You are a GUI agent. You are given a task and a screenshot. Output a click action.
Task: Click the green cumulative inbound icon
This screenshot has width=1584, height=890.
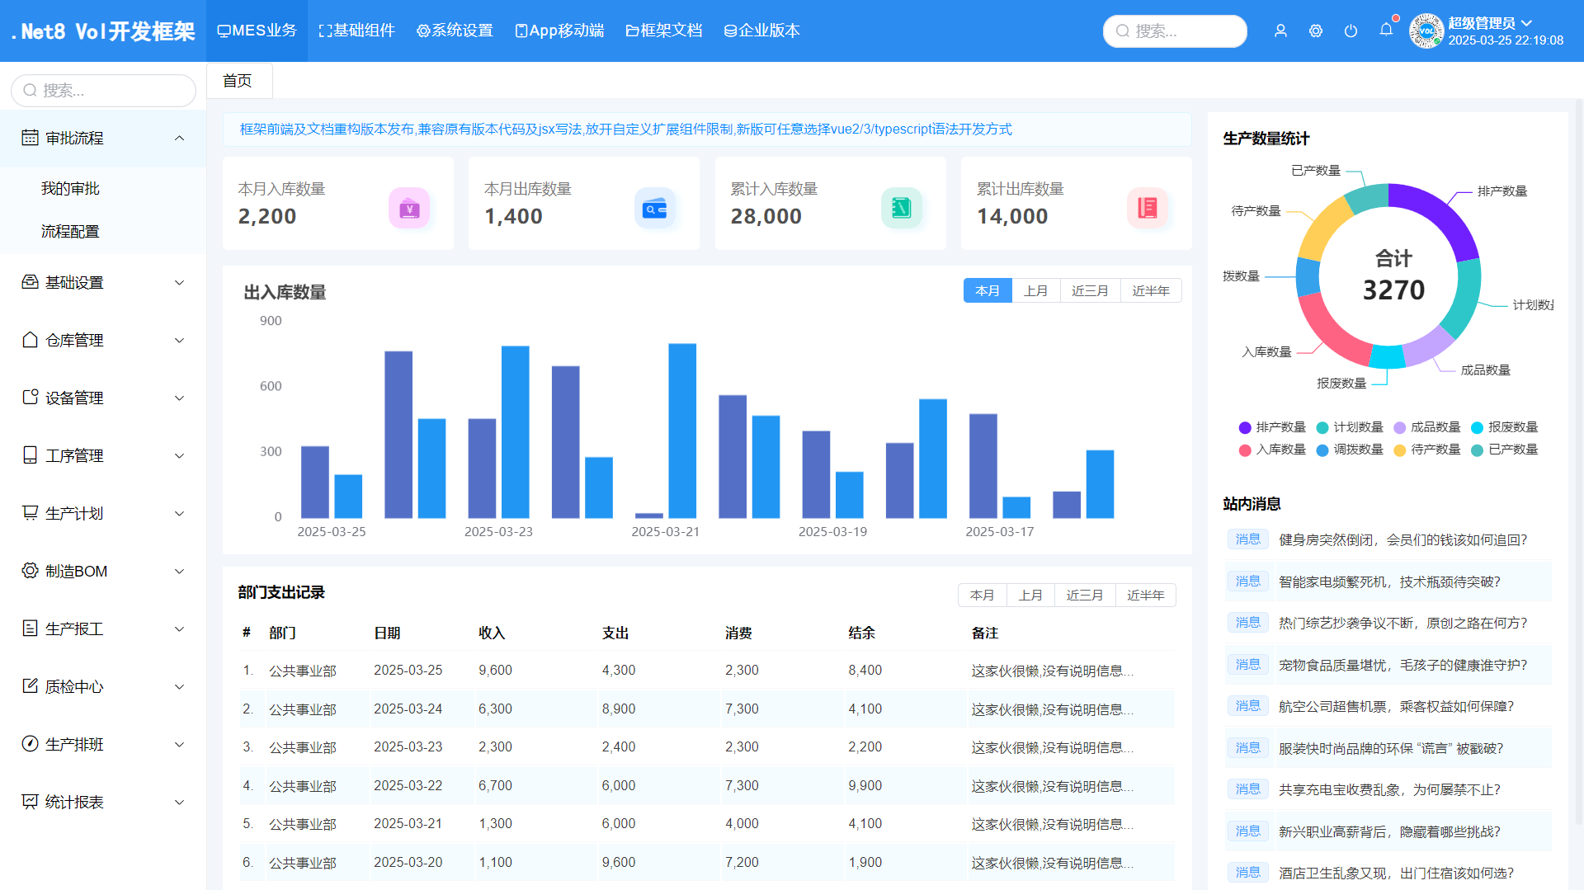901,208
